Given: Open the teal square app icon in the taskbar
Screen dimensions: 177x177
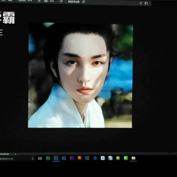Looking at the screenshot, I should coord(87,158).
